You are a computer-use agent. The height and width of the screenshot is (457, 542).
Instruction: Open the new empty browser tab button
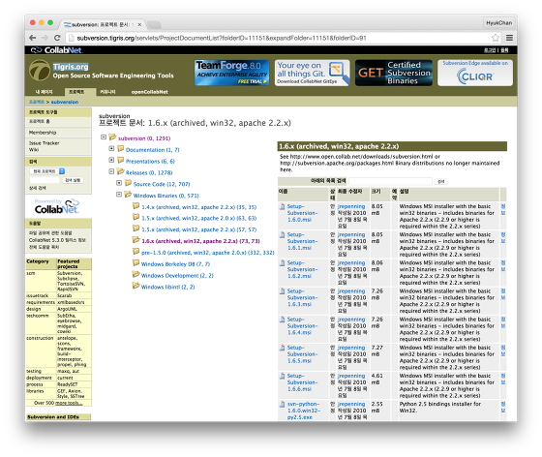pos(154,24)
